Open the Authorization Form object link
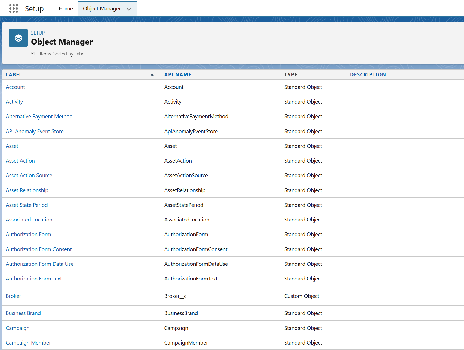The image size is (464, 350). [x=28, y=234]
